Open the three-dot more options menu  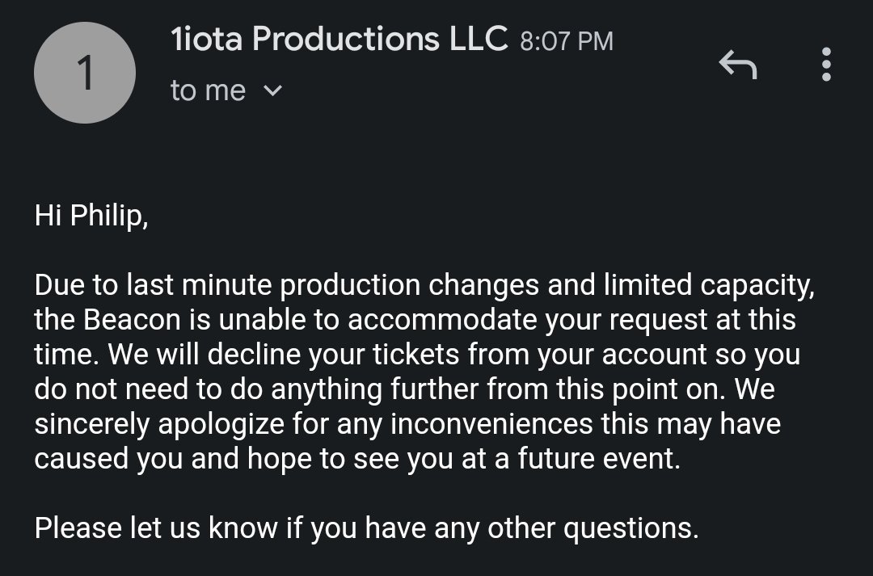(x=825, y=65)
